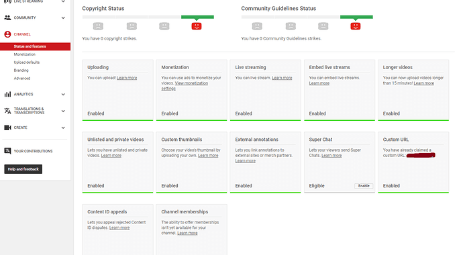Click 'You have 0 Community Guidelines strikes.' text

pyautogui.click(x=281, y=38)
